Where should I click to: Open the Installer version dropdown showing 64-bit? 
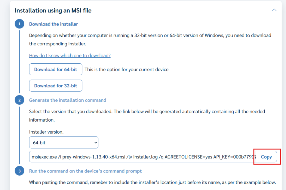coord(64,143)
